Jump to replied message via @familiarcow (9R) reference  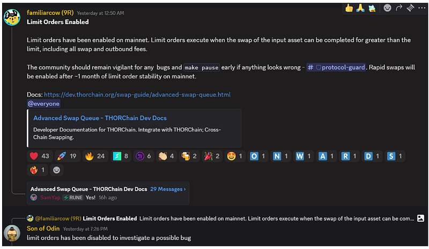(x=58, y=218)
